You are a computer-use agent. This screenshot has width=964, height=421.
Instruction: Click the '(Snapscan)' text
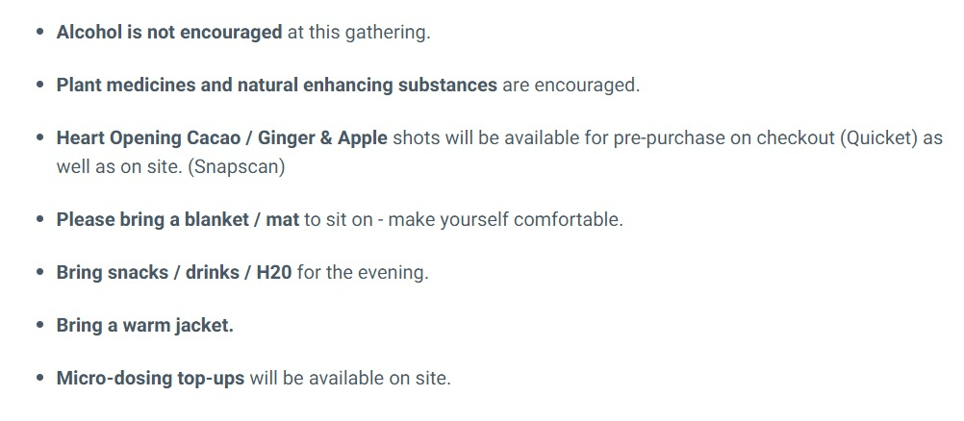coord(237,166)
